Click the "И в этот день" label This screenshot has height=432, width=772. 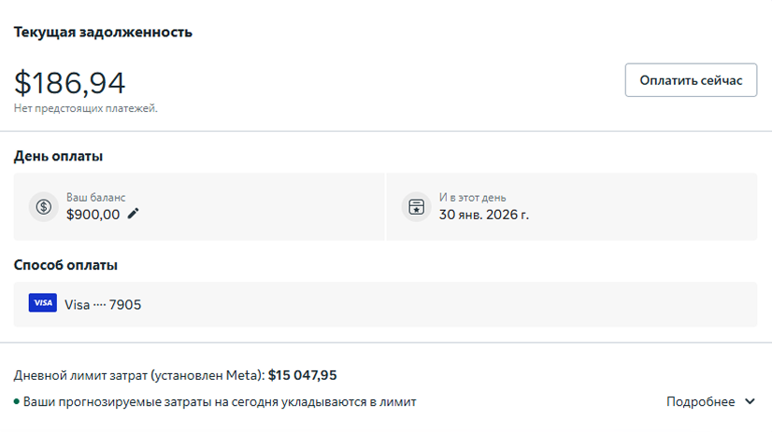pyautogui.click(x=472, y=198)
